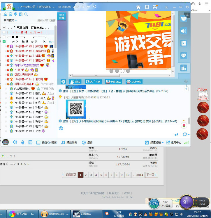The width and height of the screenshot is (211, 218).
Task: Open the 邀请 invite tab
Action: (x=75, y=82)
